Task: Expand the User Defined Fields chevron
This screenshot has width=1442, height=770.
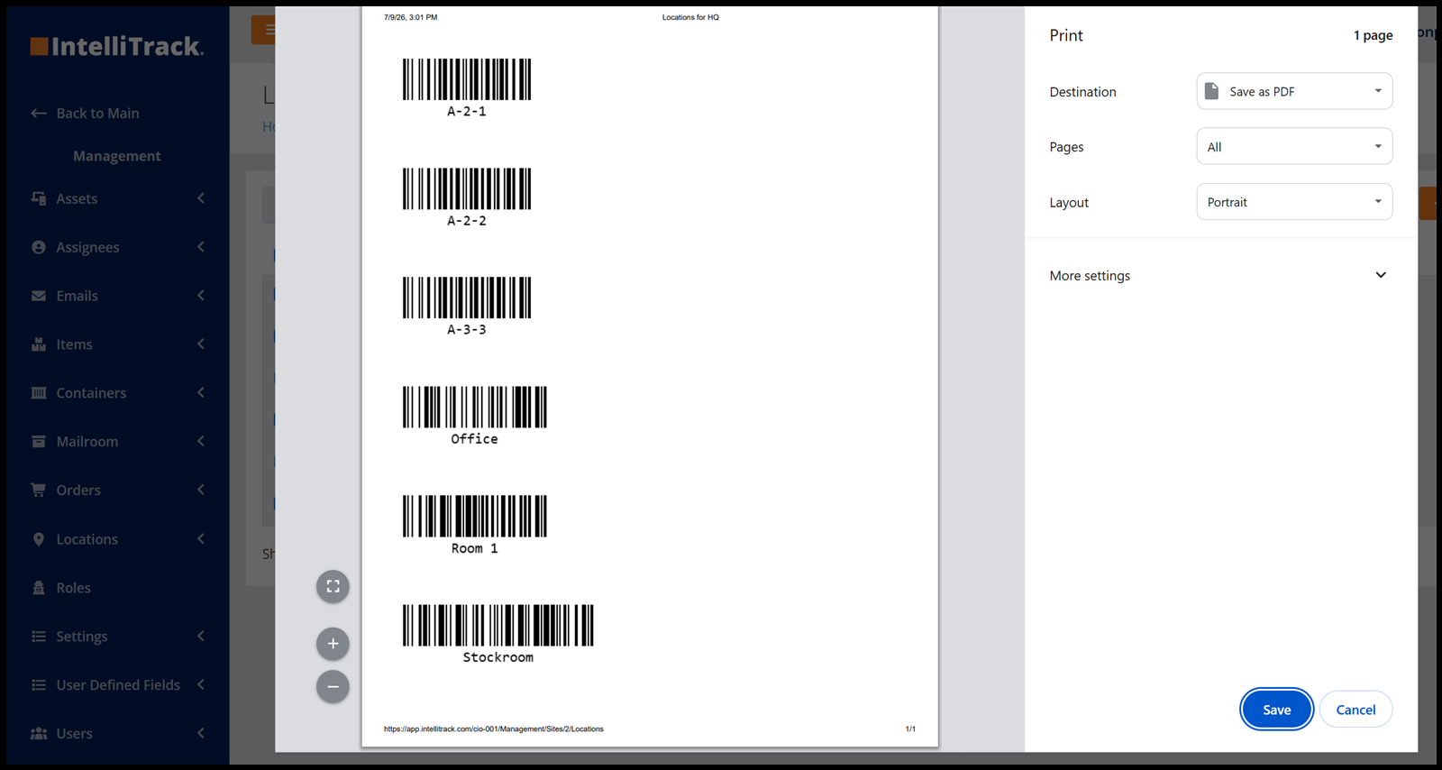Action: click(x=201, y=685)
